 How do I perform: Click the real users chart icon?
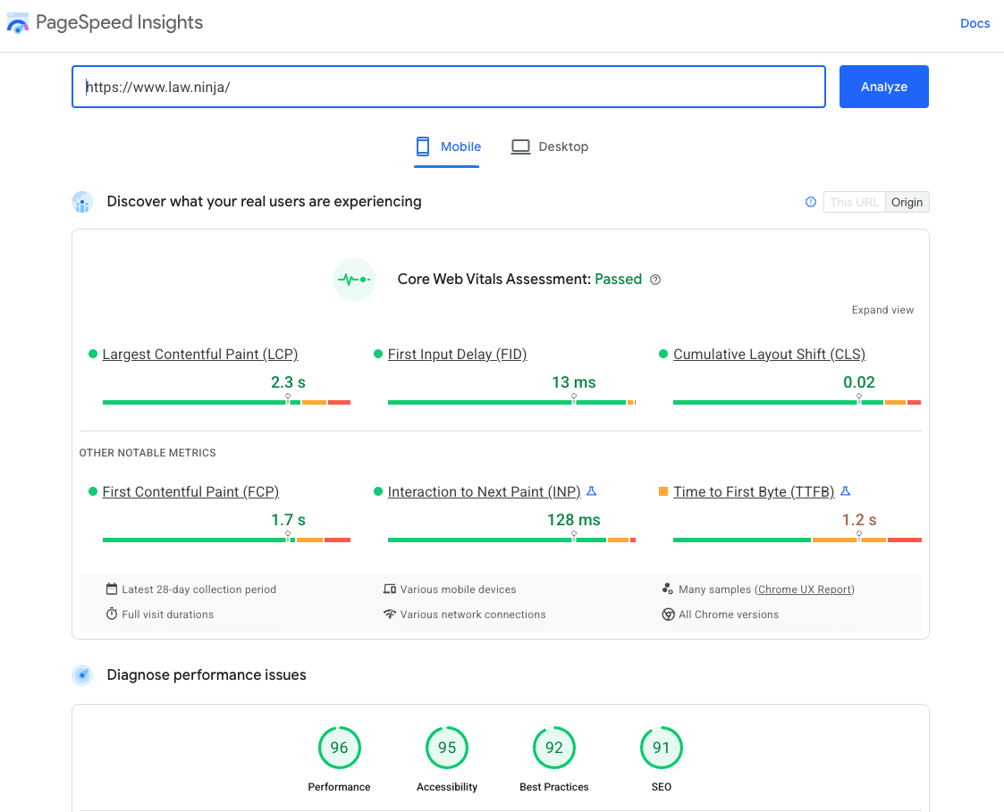(82, 202)
